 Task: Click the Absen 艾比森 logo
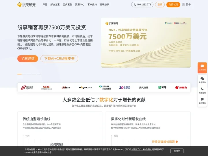point(86,88)
